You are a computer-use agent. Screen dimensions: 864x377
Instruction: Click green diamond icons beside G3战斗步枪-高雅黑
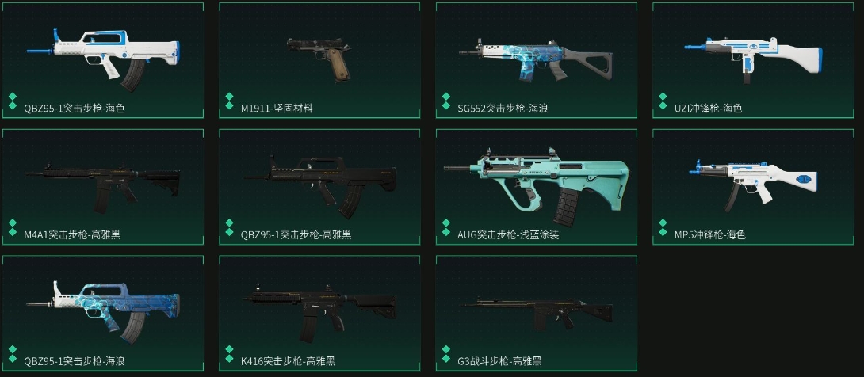pyautogui.click(x=446, y=354)
